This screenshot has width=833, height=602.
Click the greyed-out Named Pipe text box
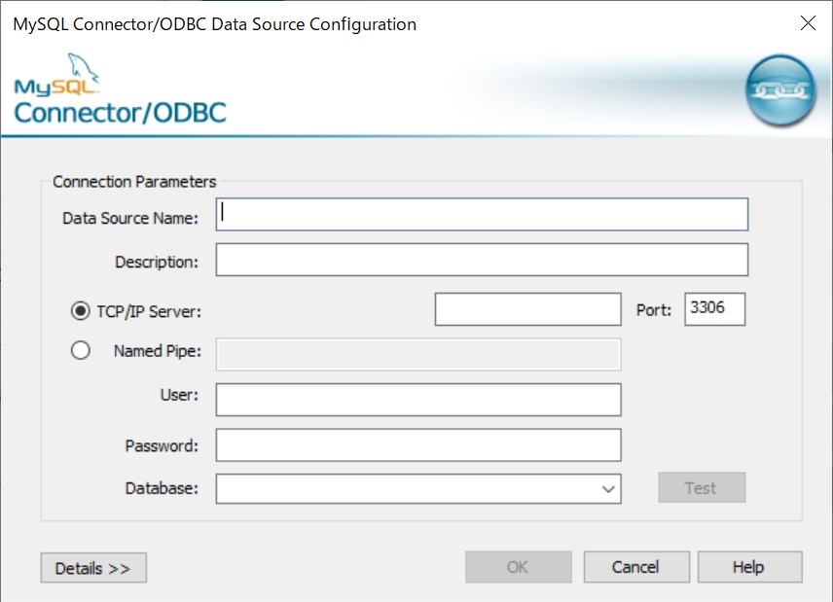(417, 354)
